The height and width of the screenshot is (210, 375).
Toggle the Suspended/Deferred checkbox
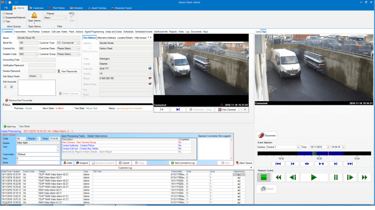tap(4, 18)
